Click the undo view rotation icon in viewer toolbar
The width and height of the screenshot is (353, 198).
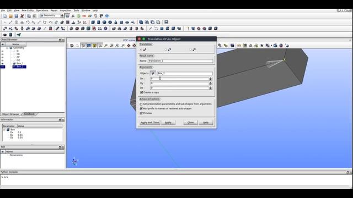click(72, 46)
